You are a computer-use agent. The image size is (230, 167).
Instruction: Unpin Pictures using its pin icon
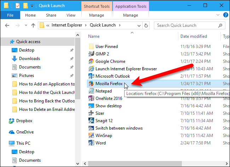pos(71,76)
